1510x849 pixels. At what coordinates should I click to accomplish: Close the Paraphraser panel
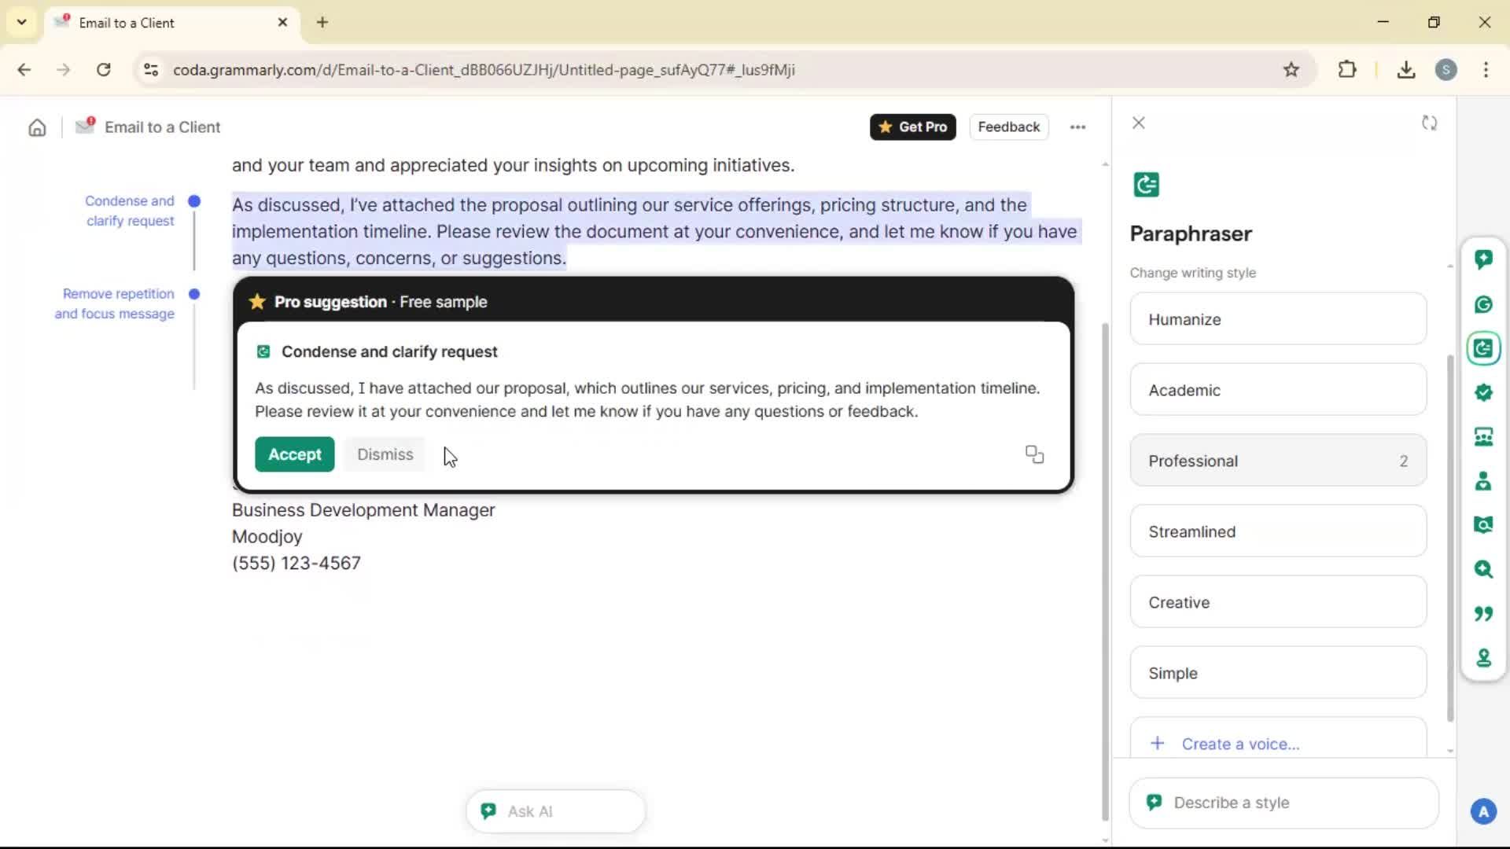(1138, 123)
